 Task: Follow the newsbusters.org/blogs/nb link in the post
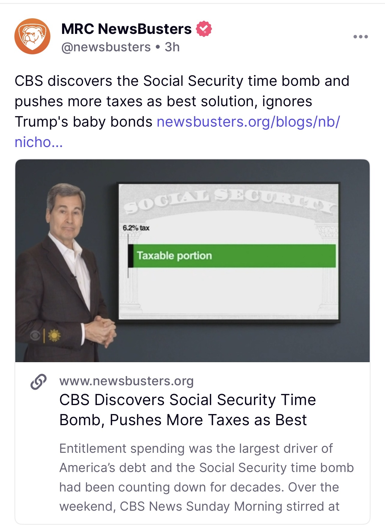tap(248, 122)
